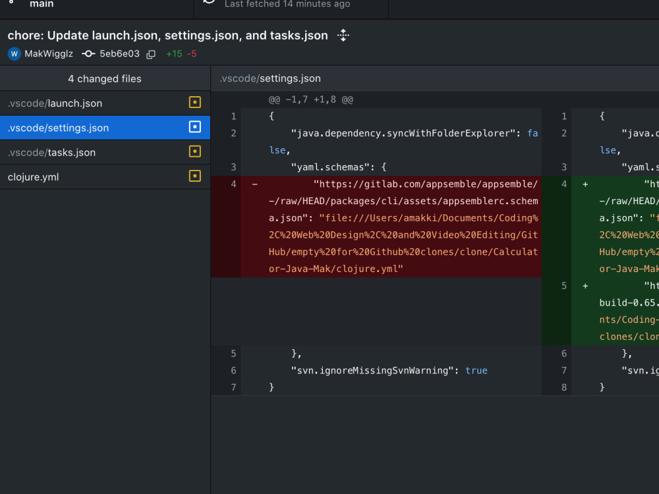Select the .vscode/settings.json changed file
This screenshot has height=494, width=659.
[x=105, y=128]
